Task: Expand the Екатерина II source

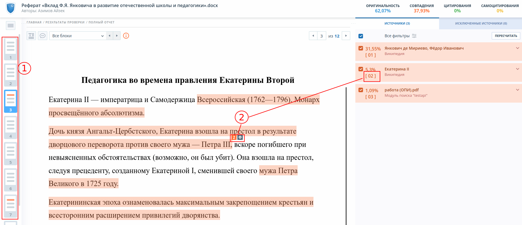Action: pyautogui.click(x=517, y=69)
